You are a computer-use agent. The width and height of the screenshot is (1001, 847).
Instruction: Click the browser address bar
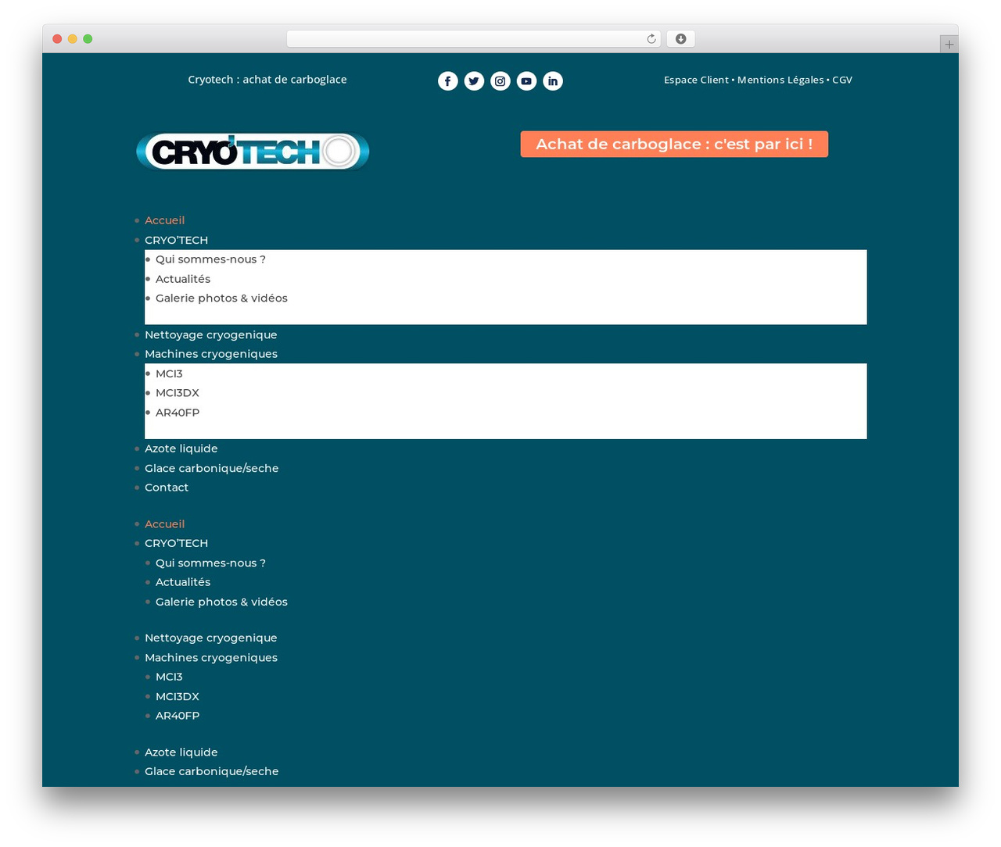(474, 39)
